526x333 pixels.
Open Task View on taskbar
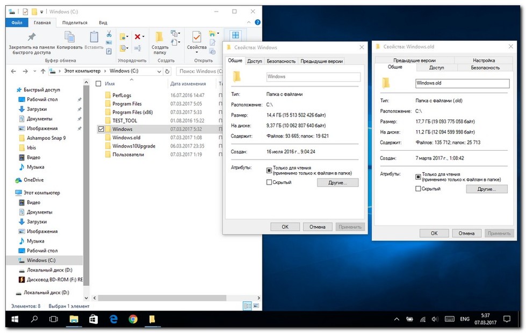point(54,319)
